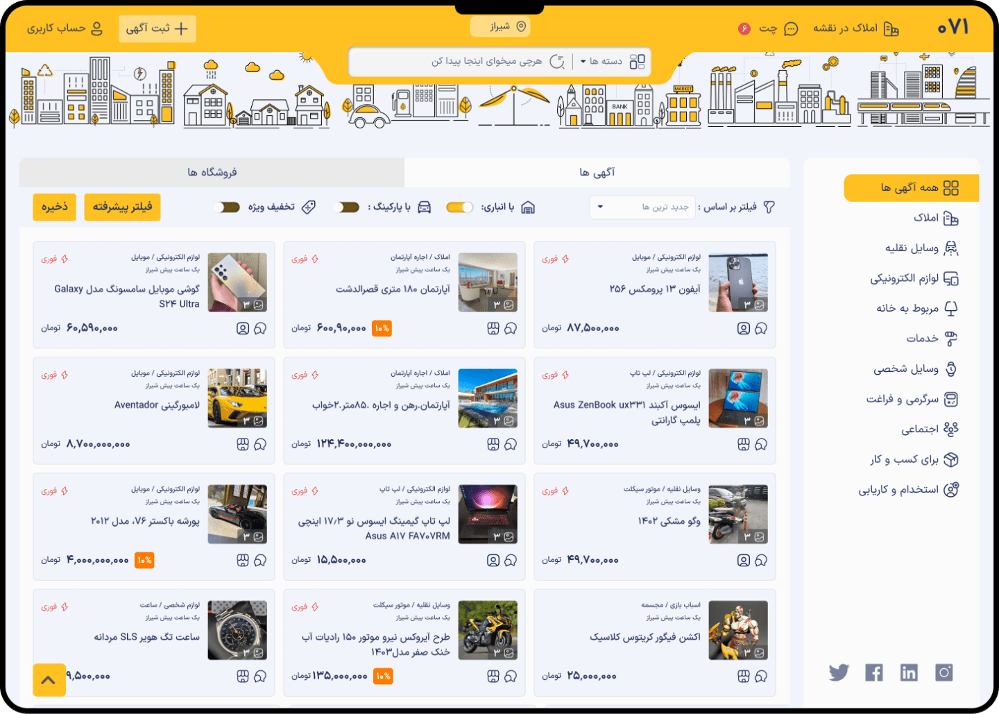Viewport: 999px width, 714px height.
Task: Click the 071 site logo
Action: (x=953, y=27)
